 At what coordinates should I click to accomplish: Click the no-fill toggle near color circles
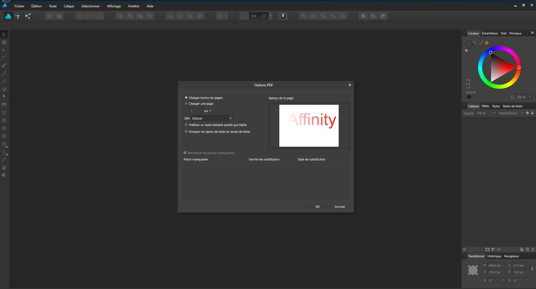pos(466,51)
